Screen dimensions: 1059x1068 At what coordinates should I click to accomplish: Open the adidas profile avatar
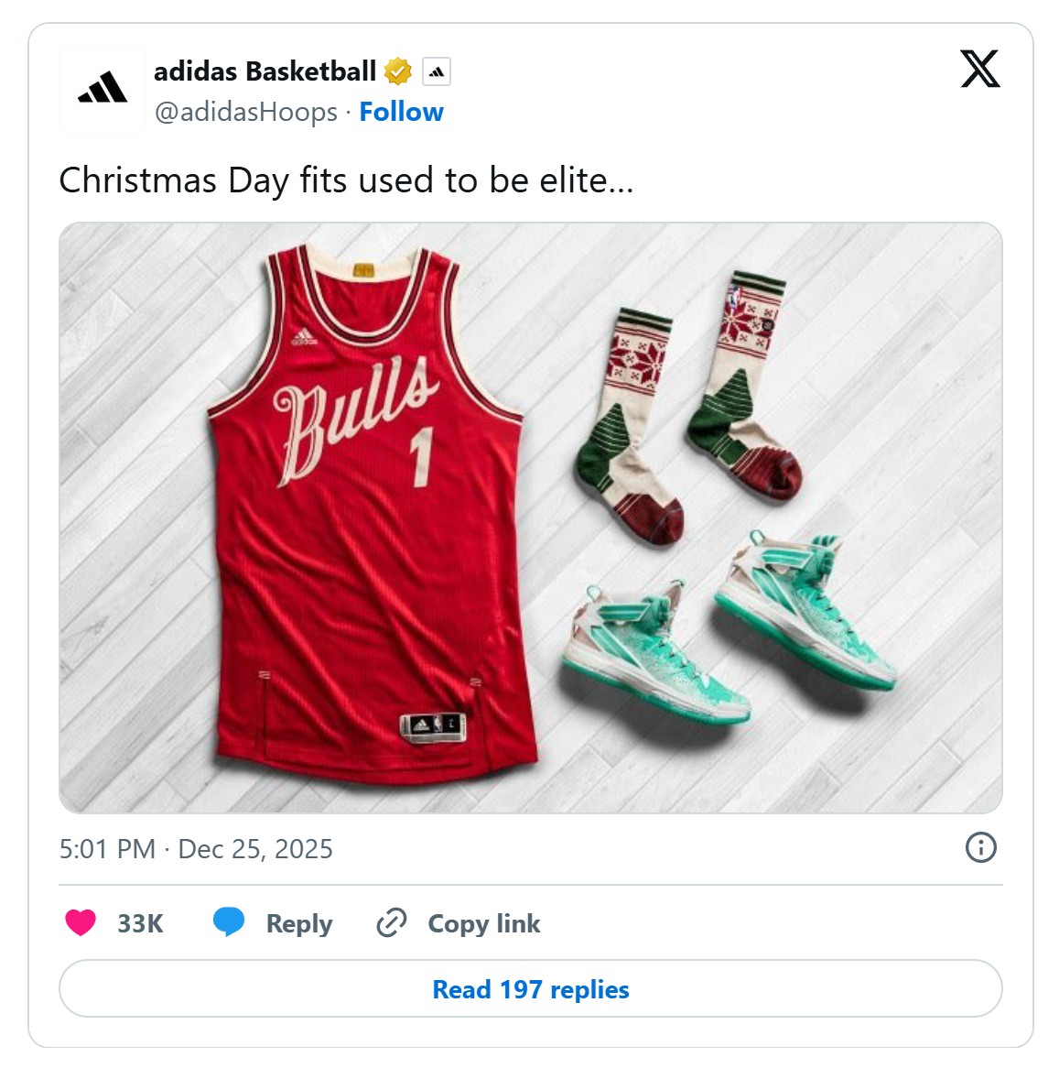tap(103, 90)
